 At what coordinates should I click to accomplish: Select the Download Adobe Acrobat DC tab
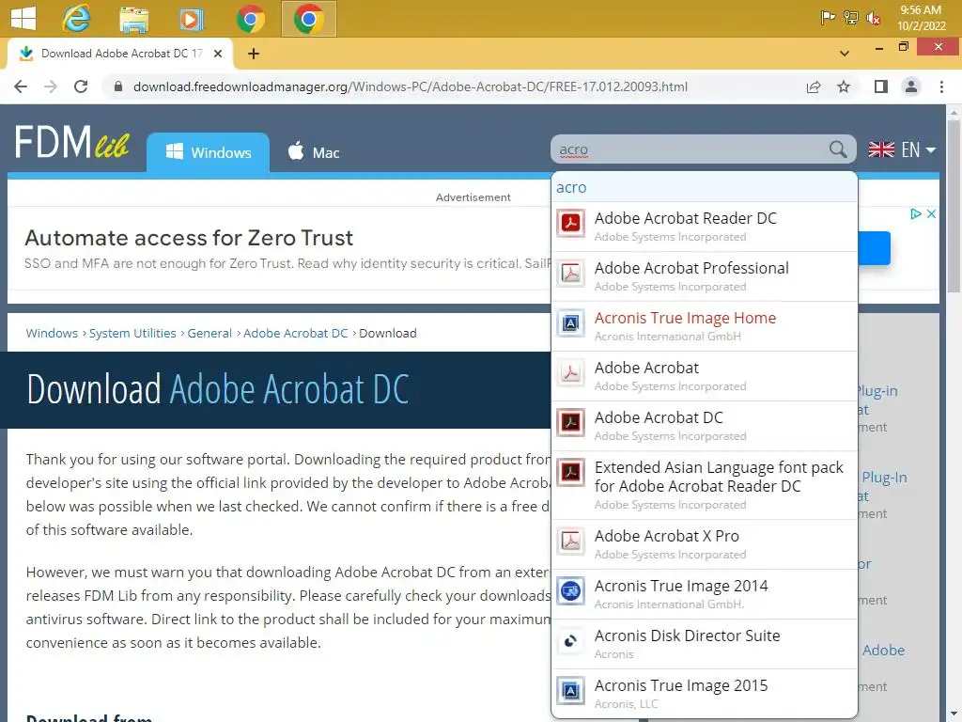[x=120, y=54]
